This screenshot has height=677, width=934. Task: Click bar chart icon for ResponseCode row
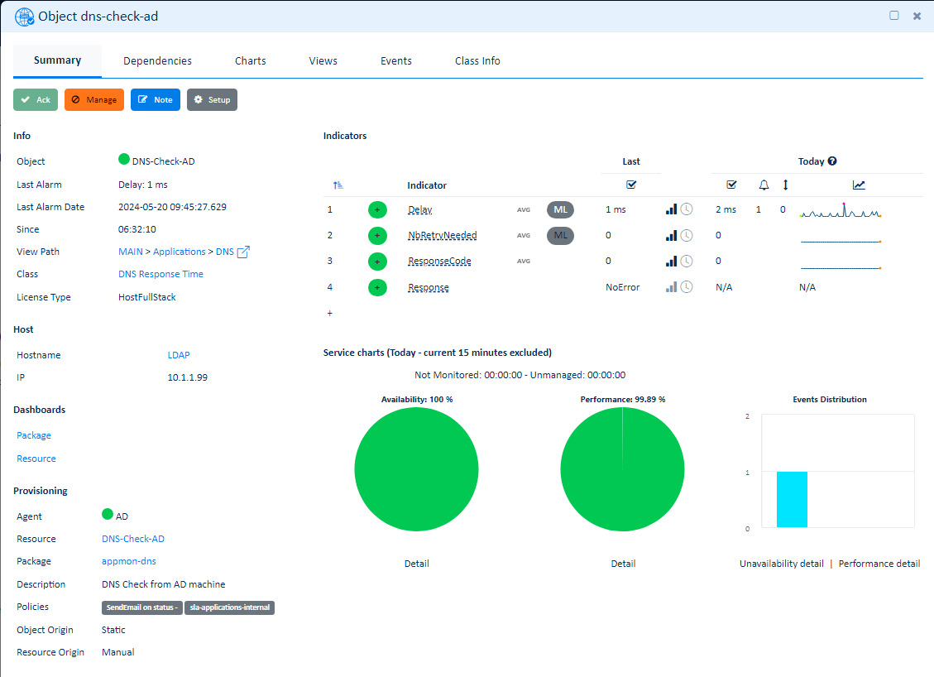pyautogui.click(x=671, y=262)
